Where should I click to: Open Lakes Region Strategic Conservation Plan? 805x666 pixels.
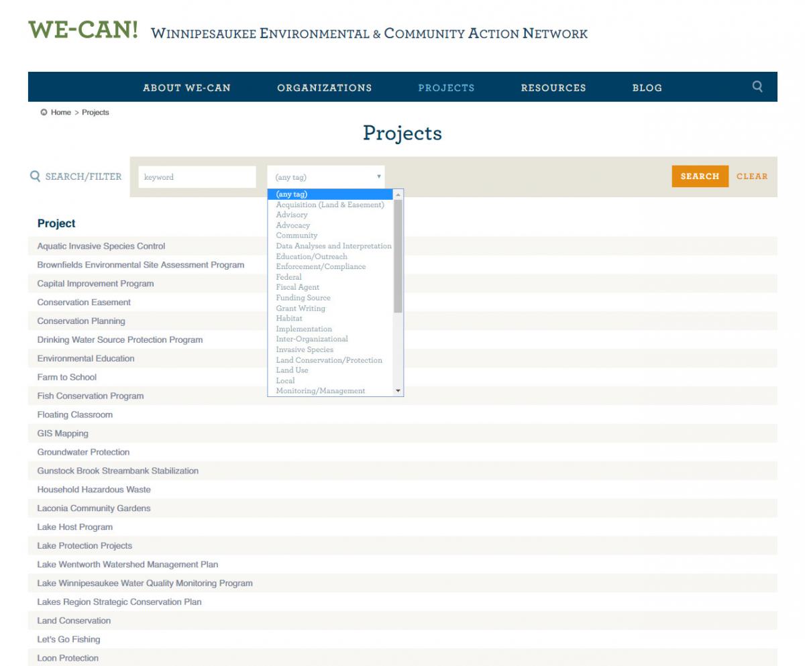point(119,602)
